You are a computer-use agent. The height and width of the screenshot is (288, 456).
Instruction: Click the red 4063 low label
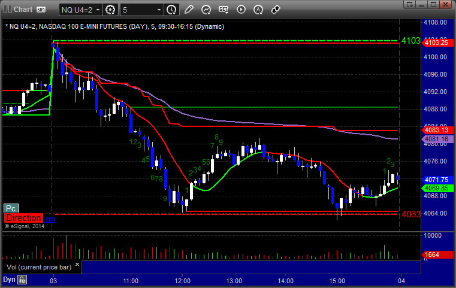411,214
